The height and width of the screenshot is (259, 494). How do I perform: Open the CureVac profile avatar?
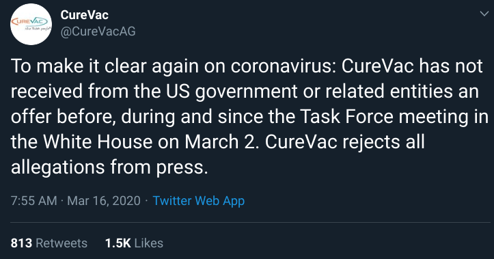point(31,25)
